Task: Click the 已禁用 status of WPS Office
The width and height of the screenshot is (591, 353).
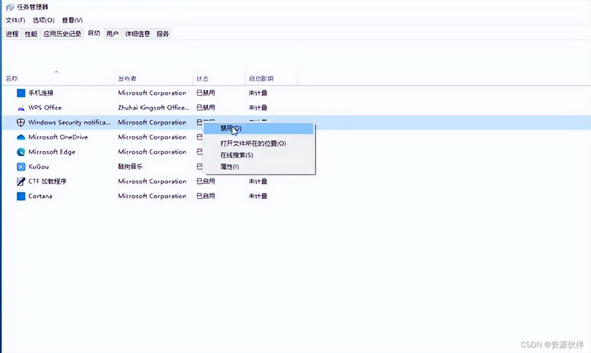Action: 206,108
